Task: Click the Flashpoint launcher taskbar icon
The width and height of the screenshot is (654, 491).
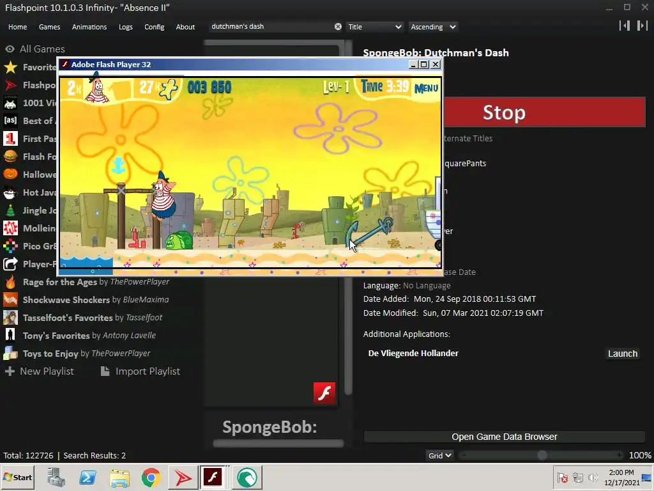Action: [183, 477]
